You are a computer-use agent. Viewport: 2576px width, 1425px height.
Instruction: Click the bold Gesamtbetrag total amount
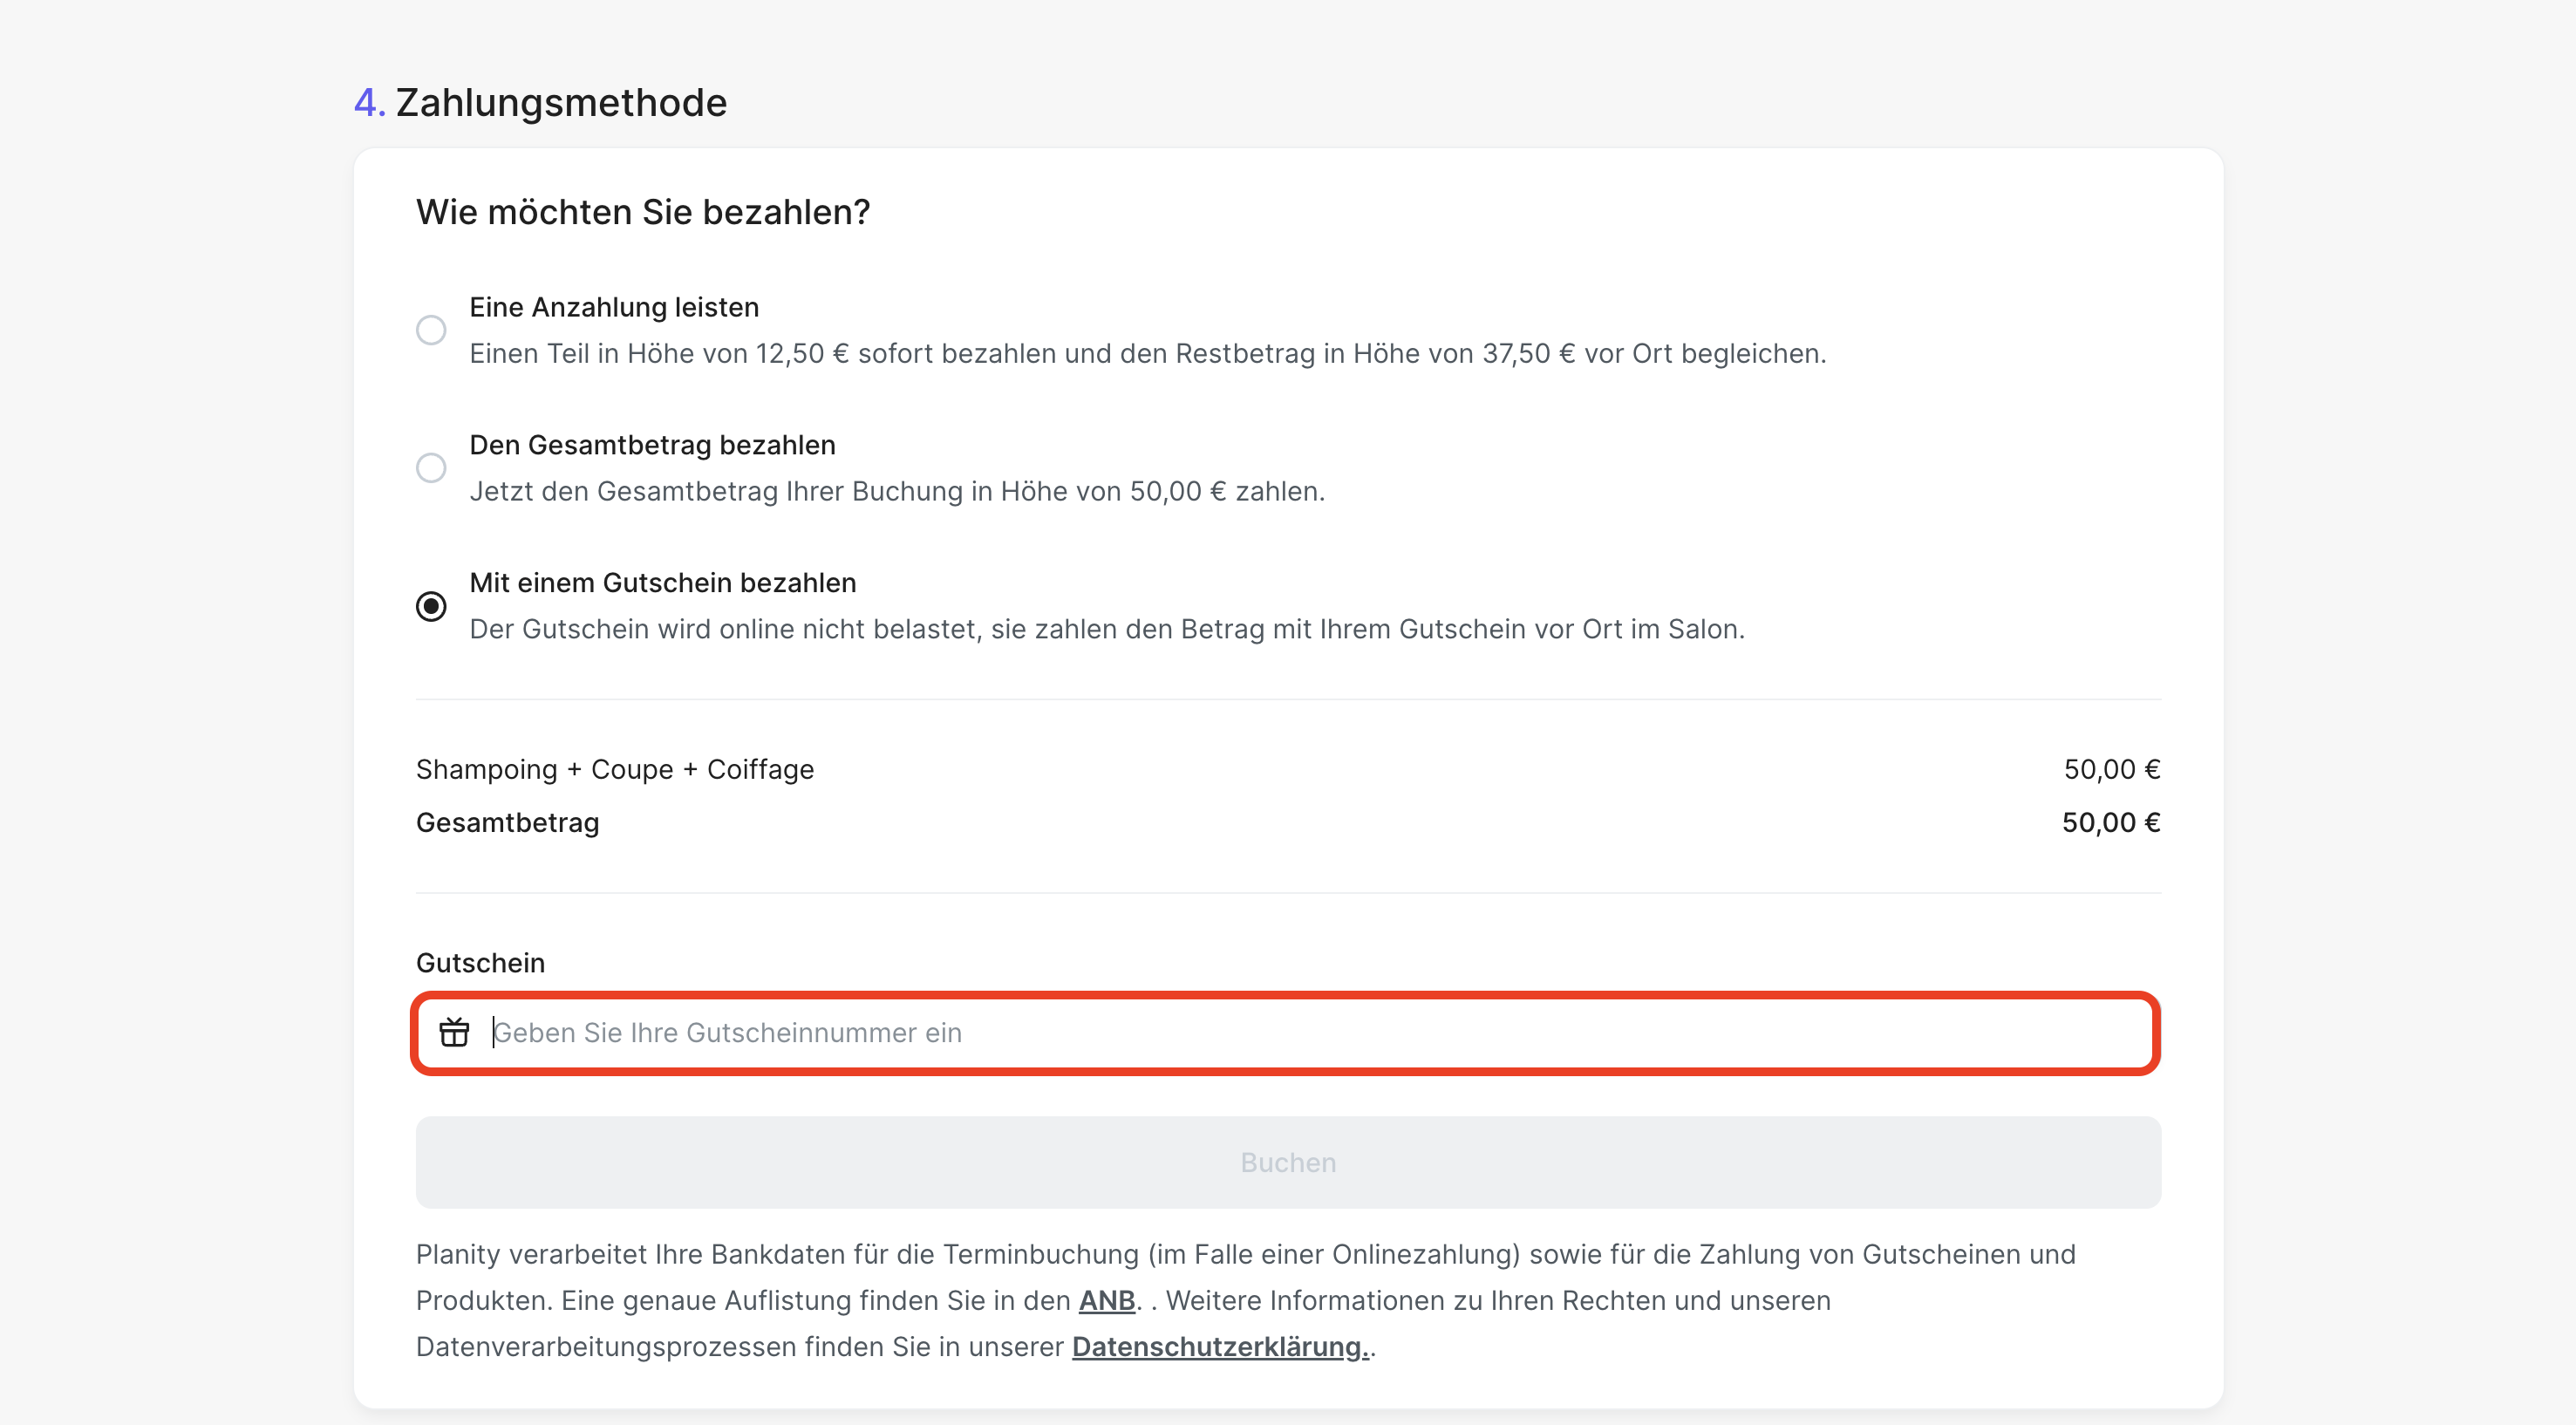point(2110,822)
